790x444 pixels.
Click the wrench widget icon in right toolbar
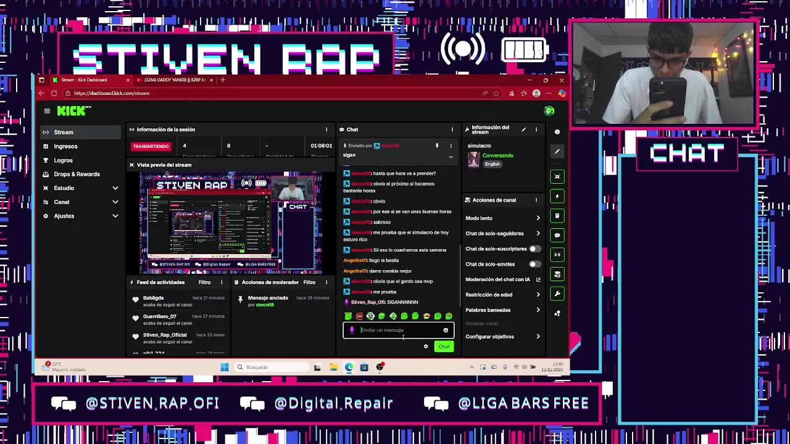pos(557,294)
